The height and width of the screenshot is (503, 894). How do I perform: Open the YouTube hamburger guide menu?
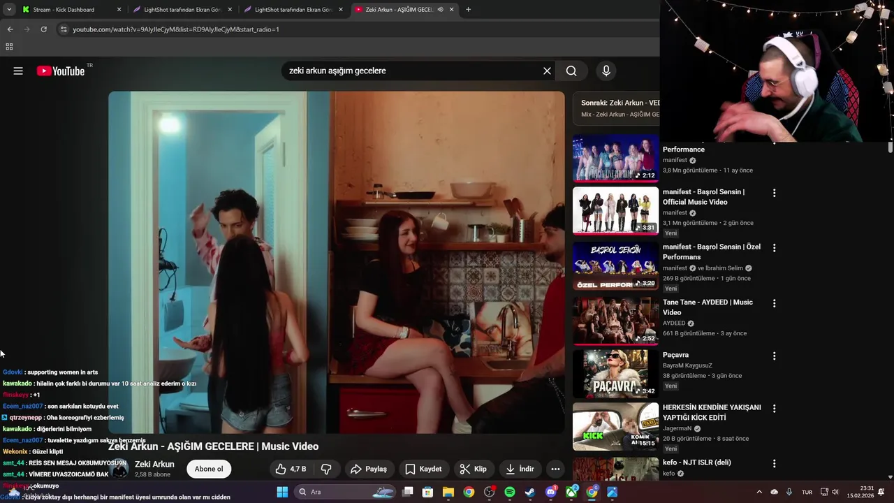pos(18,71)
